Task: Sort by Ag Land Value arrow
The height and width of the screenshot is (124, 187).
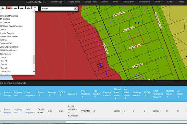Action: pyautogui.click(x=125, y=98)
